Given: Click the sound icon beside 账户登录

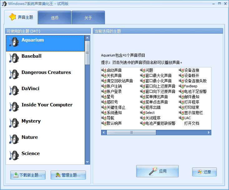Looking at the screenshot, I should pyautogui.click(x=104, y=91).
